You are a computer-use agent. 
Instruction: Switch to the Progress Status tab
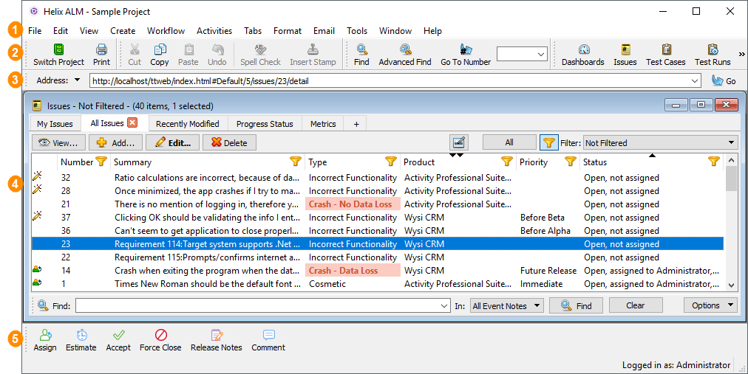click(265, 124)
